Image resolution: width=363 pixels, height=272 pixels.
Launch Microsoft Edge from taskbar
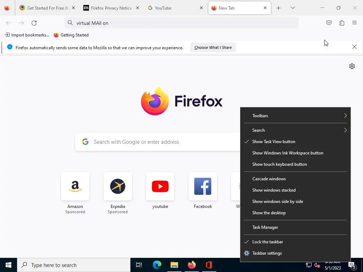click(157, 265)
